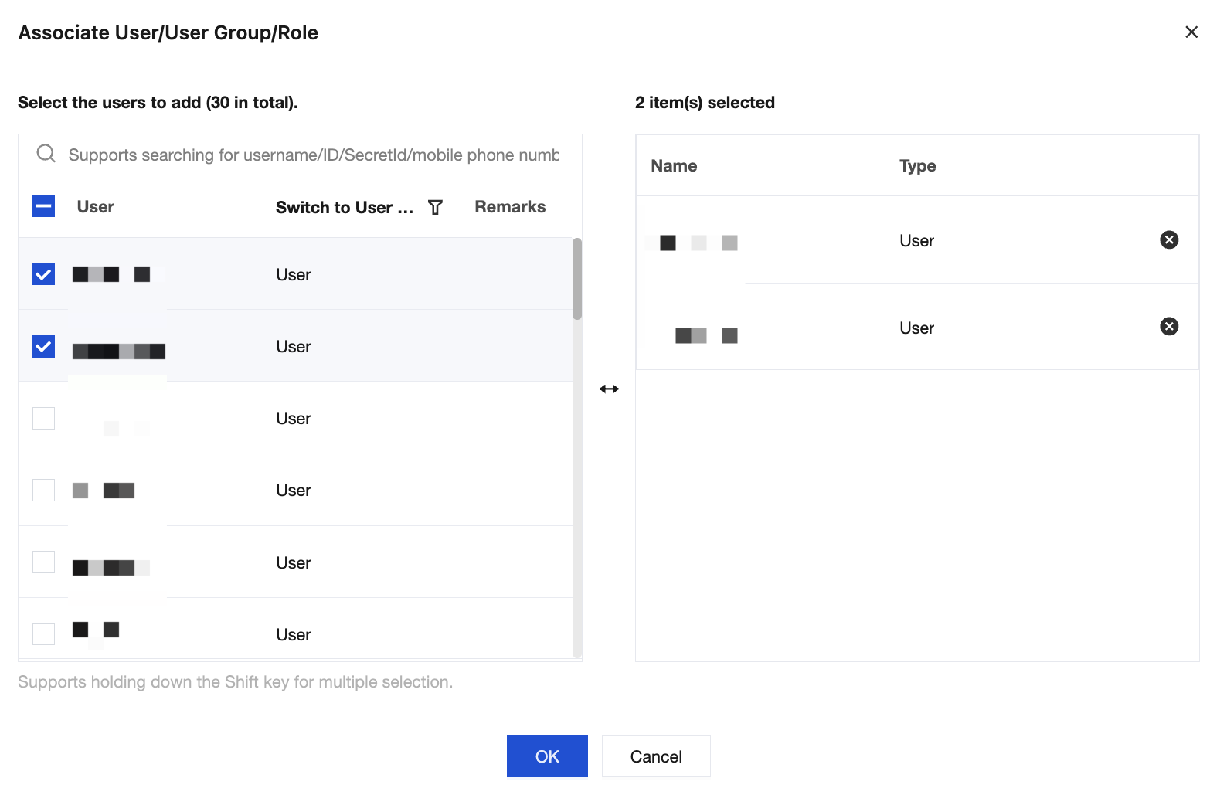Select the fourth user row checkbox

44,490
